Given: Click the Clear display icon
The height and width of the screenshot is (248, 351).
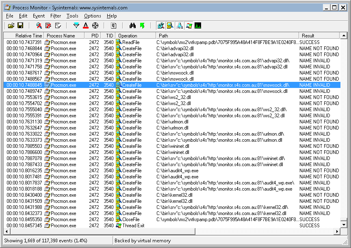Looking at the screenshot, I should (58, 26).
